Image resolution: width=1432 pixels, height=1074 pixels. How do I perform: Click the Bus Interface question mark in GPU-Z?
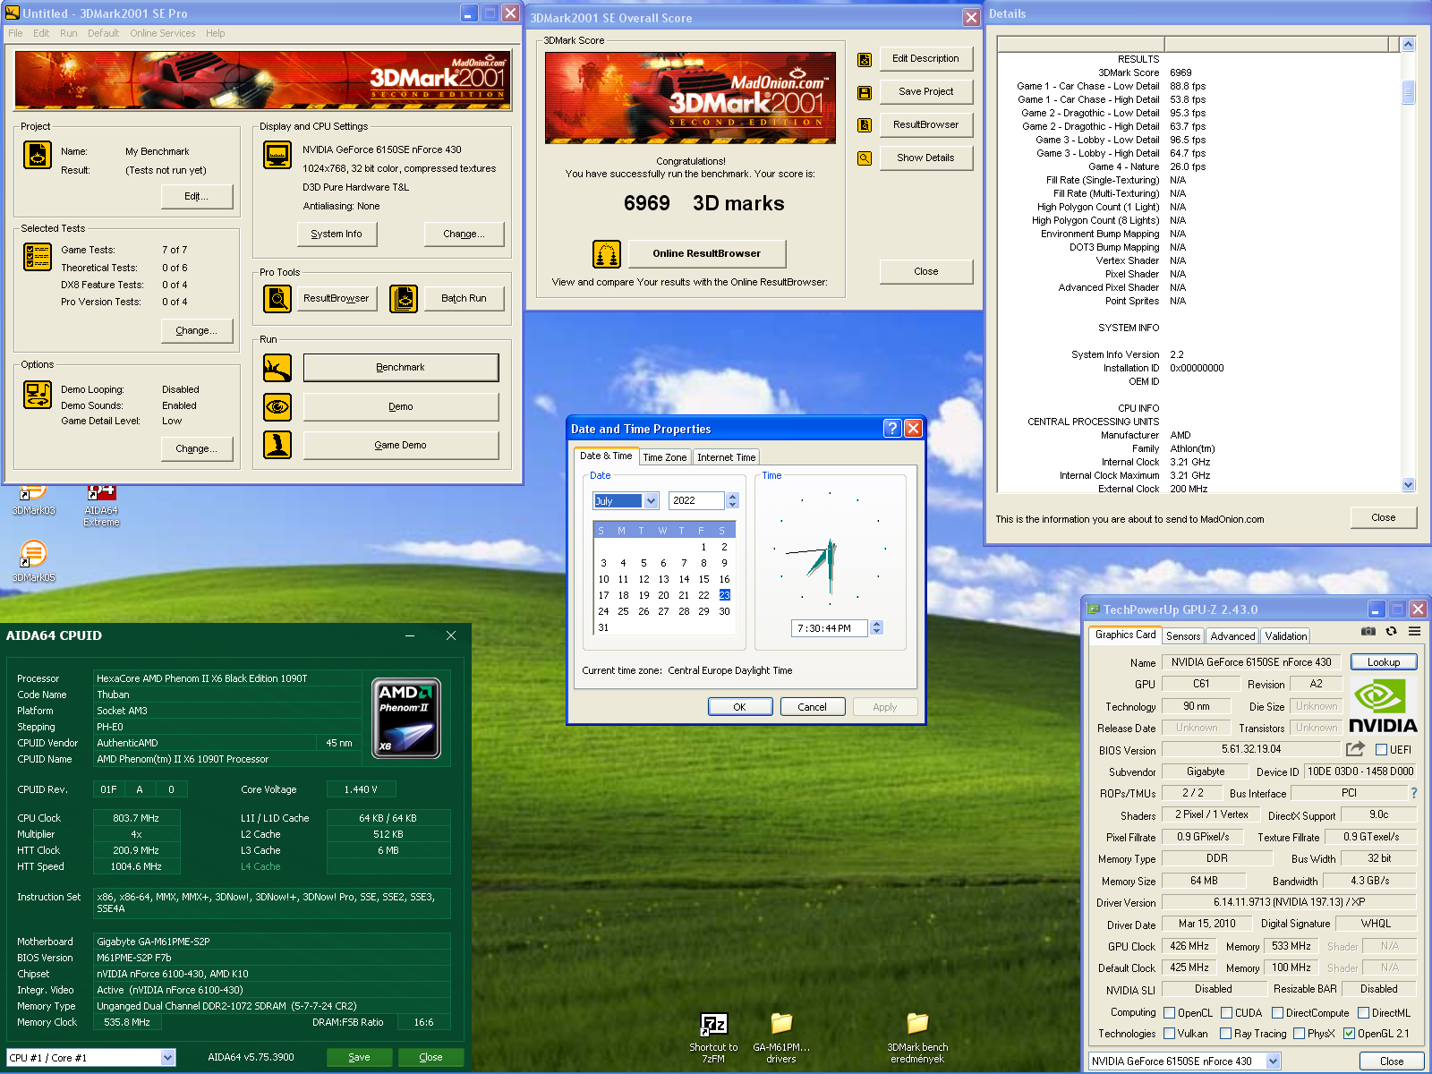1414,793
